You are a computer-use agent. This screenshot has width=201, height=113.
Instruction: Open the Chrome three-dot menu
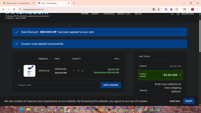198,9
